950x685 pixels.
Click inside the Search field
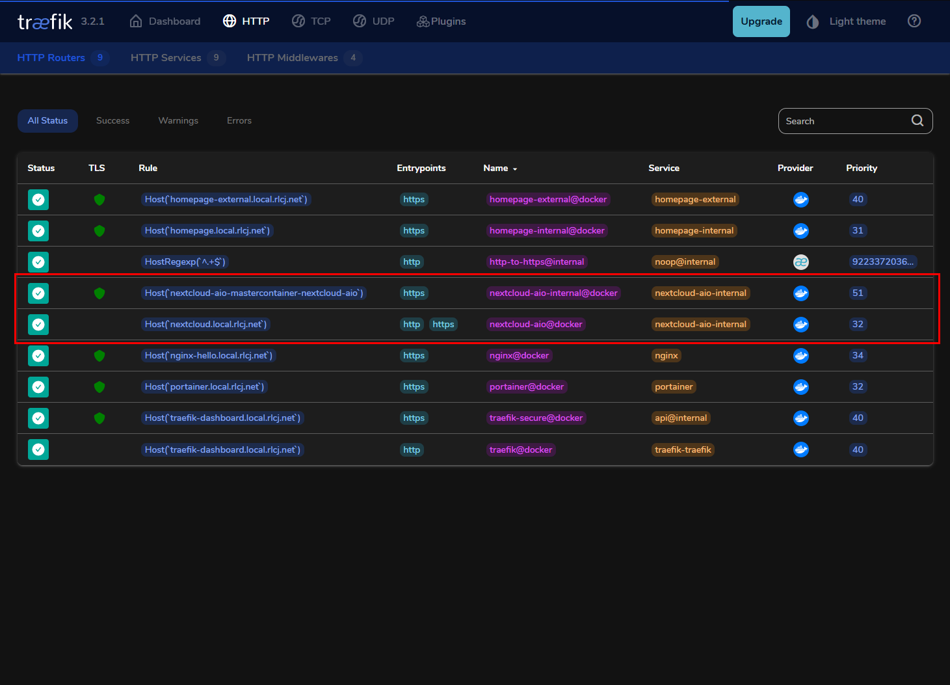click(839, 120)
